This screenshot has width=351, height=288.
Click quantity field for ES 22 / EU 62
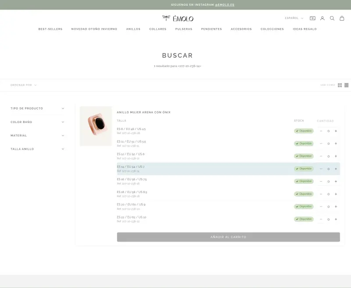click(x=328, y=219)
